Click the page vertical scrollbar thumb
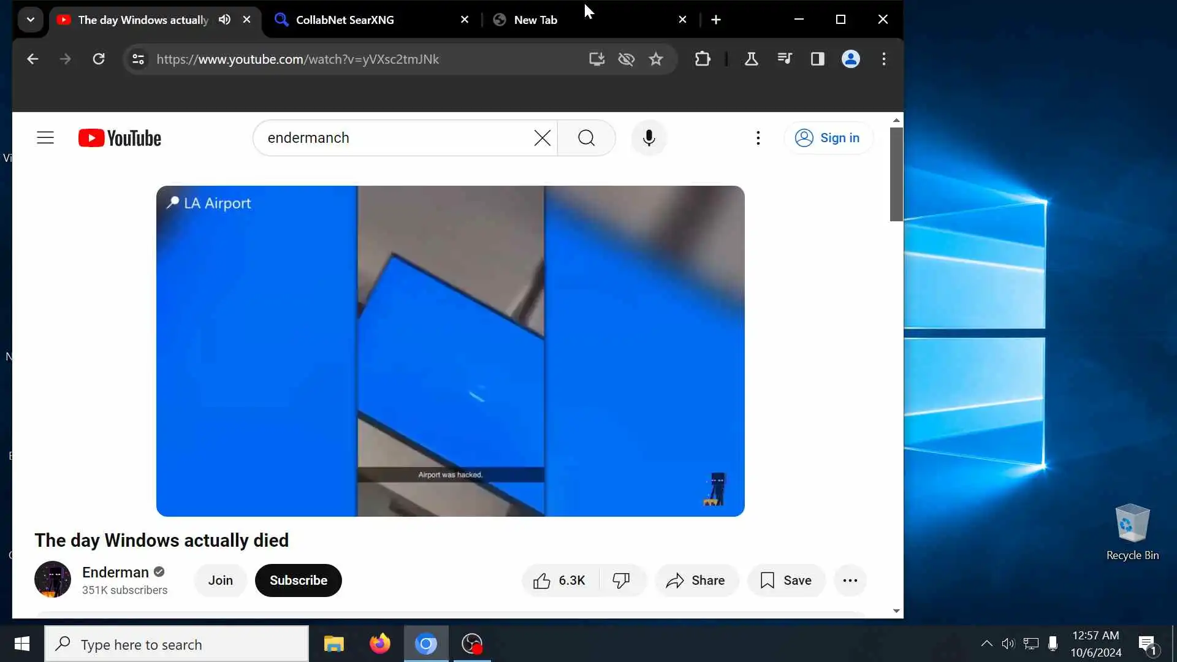1177x662 pixels. [x=896, y=175]
